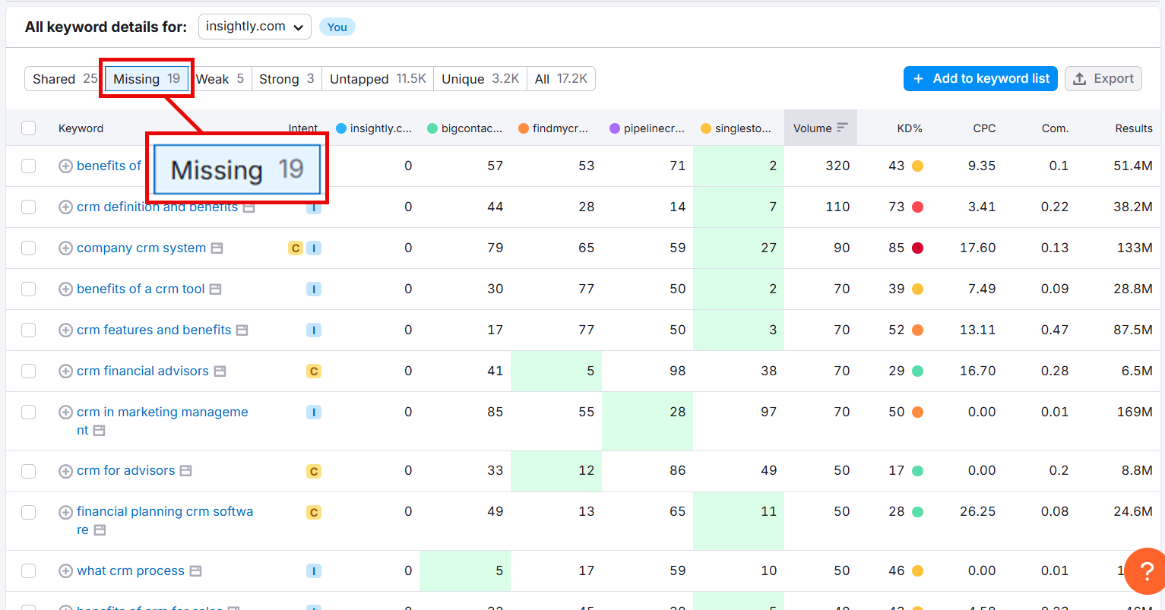1165x610 pixels.
Task: Open SERP icon next to crm in marketing management
Action: click(99, 431)
